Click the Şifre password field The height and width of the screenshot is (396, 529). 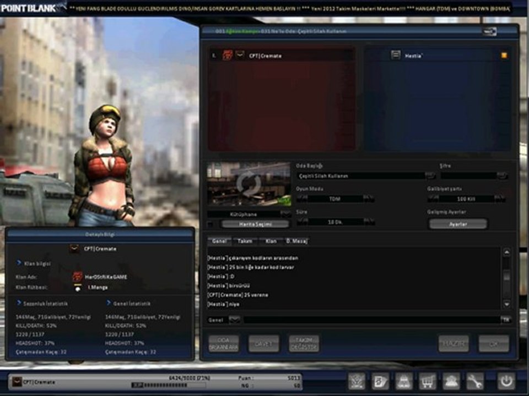point(468,176)
